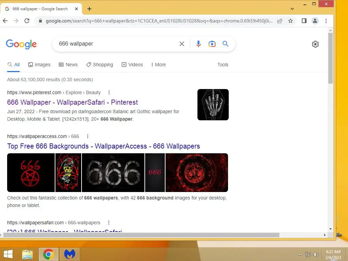The image size is (348, 261).
Task: Switch to the News tab
Action: click(x=68, y=65)
